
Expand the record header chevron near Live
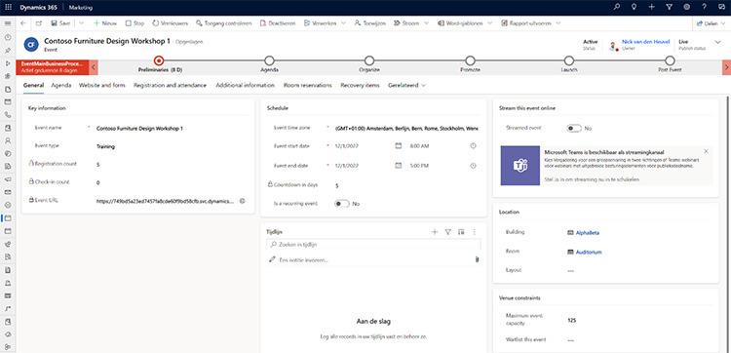(717, 42)
